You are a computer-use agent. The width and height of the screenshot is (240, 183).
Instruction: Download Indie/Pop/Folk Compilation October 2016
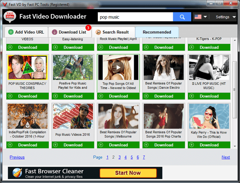pos(28,145)
